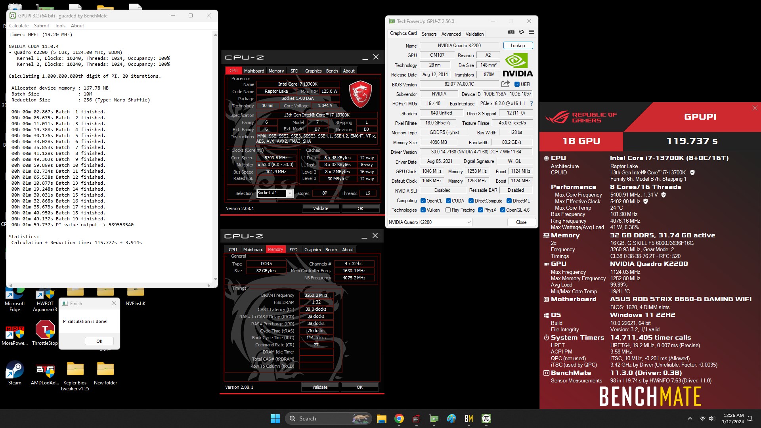761x428 pixels.
Task: Open Paint from the taskbar
Action: pos(451,418)
